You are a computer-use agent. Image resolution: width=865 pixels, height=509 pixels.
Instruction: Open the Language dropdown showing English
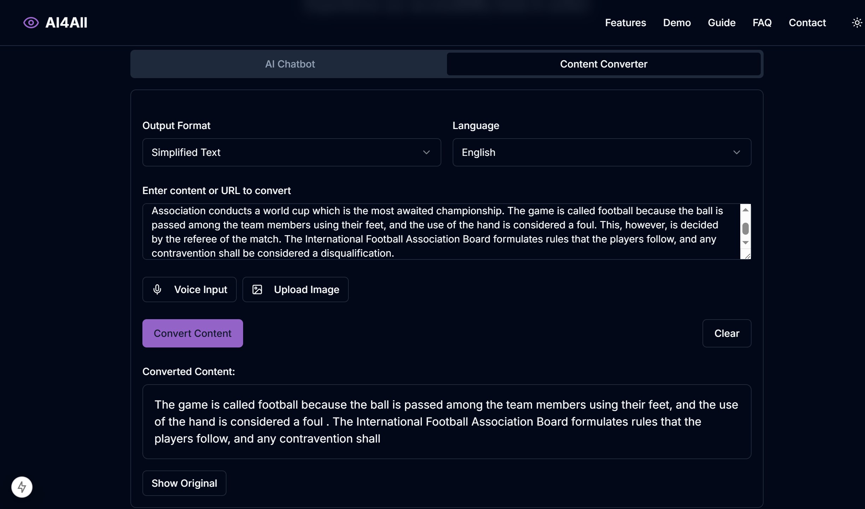pos(601,152)
